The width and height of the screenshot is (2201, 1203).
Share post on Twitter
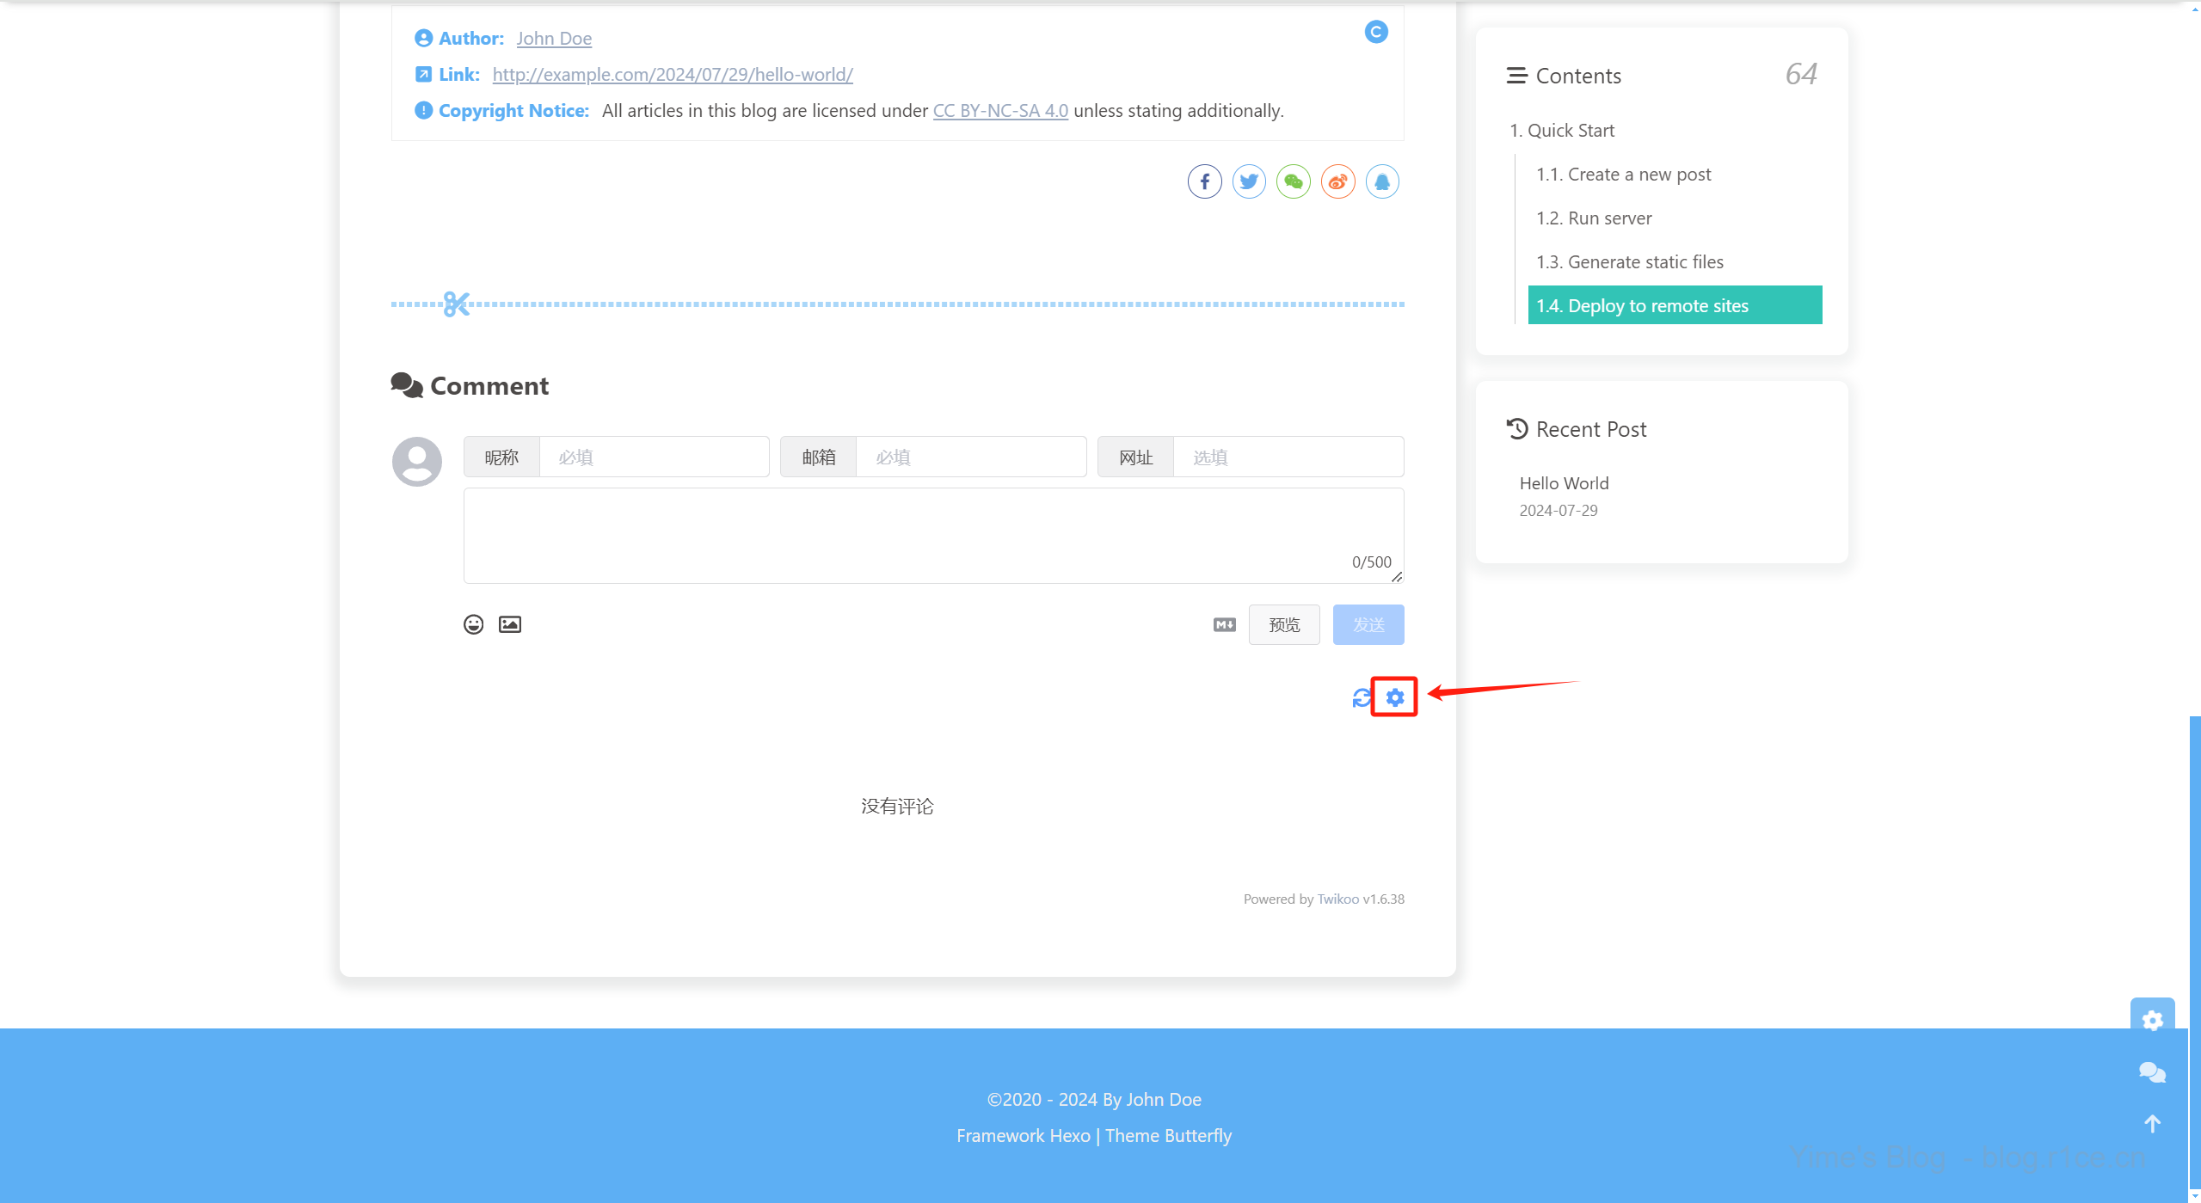(1249, 181)
